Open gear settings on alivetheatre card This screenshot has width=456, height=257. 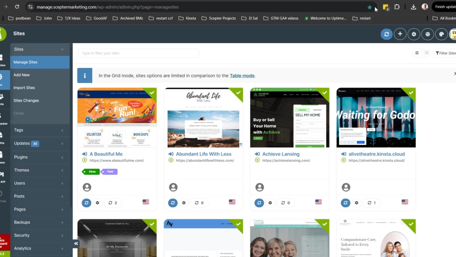[x=357, y=203]
